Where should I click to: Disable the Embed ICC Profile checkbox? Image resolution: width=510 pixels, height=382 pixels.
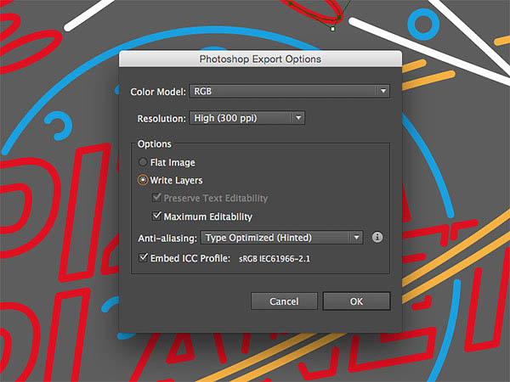click(x=143, y=257)
